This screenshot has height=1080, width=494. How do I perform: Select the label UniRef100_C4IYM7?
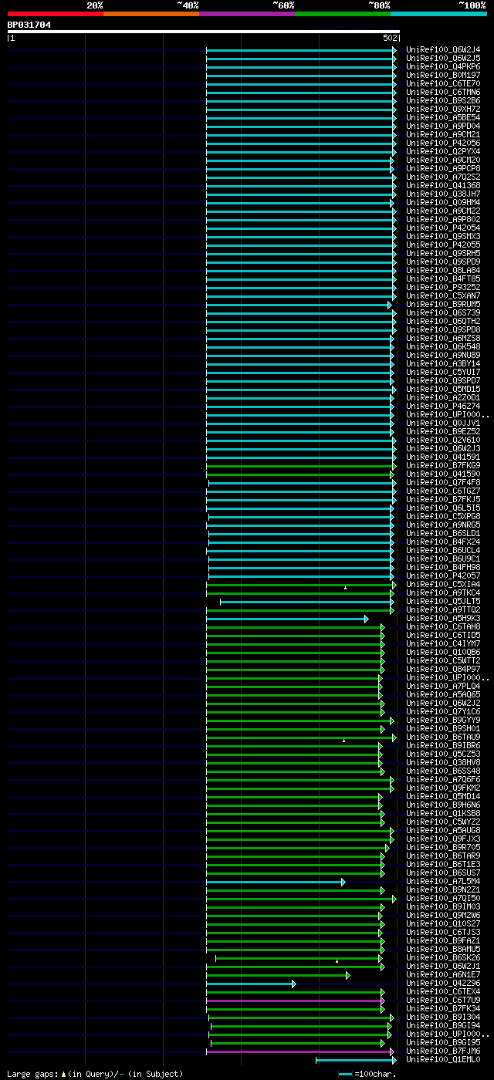click(443, 643)
